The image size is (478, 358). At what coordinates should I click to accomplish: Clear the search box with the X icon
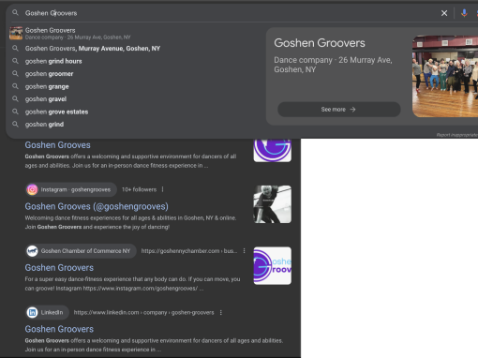pyautogui.click(x=444, y=13)
